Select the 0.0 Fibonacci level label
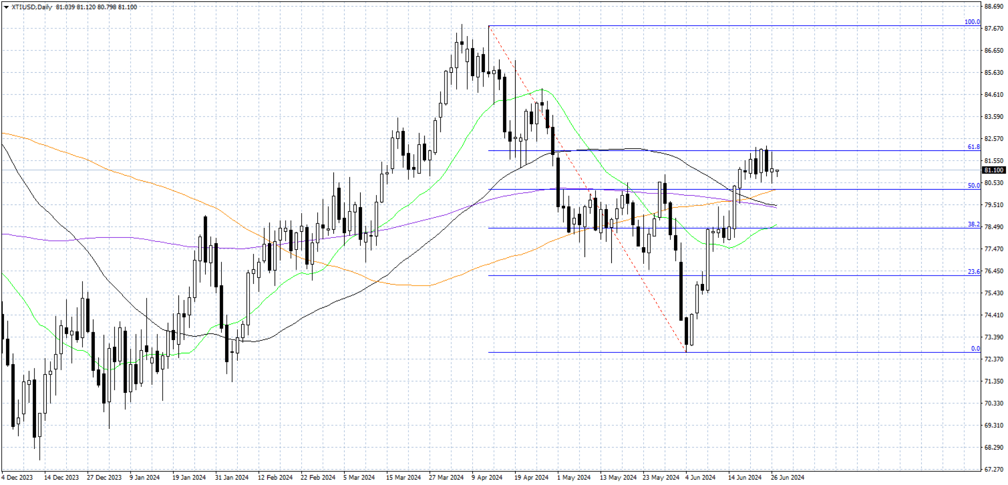The image size is (1008, 485). pos(976,349)
